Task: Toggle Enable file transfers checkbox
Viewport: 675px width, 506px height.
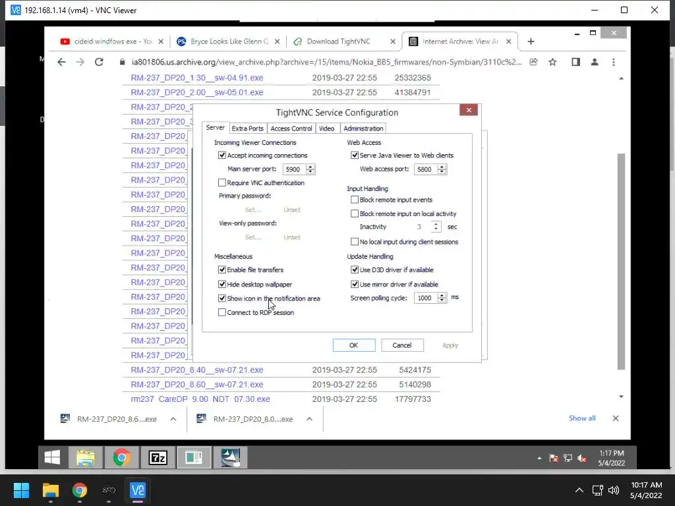Action: pos(222,269)
